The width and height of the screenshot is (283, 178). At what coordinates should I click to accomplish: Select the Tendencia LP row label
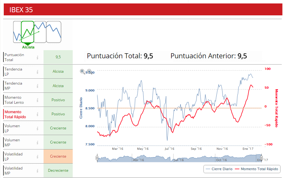click(13, 72)
